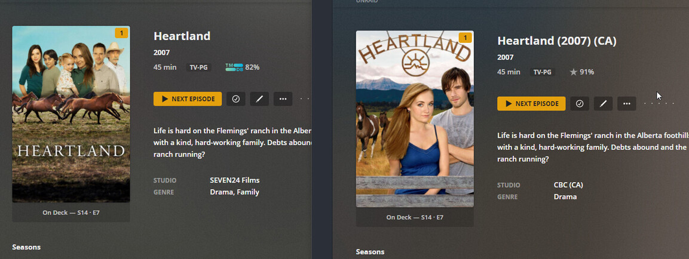The image size is (689, 259).
Task: Click star 91% rating in right panel
Action: coord(581,72)
